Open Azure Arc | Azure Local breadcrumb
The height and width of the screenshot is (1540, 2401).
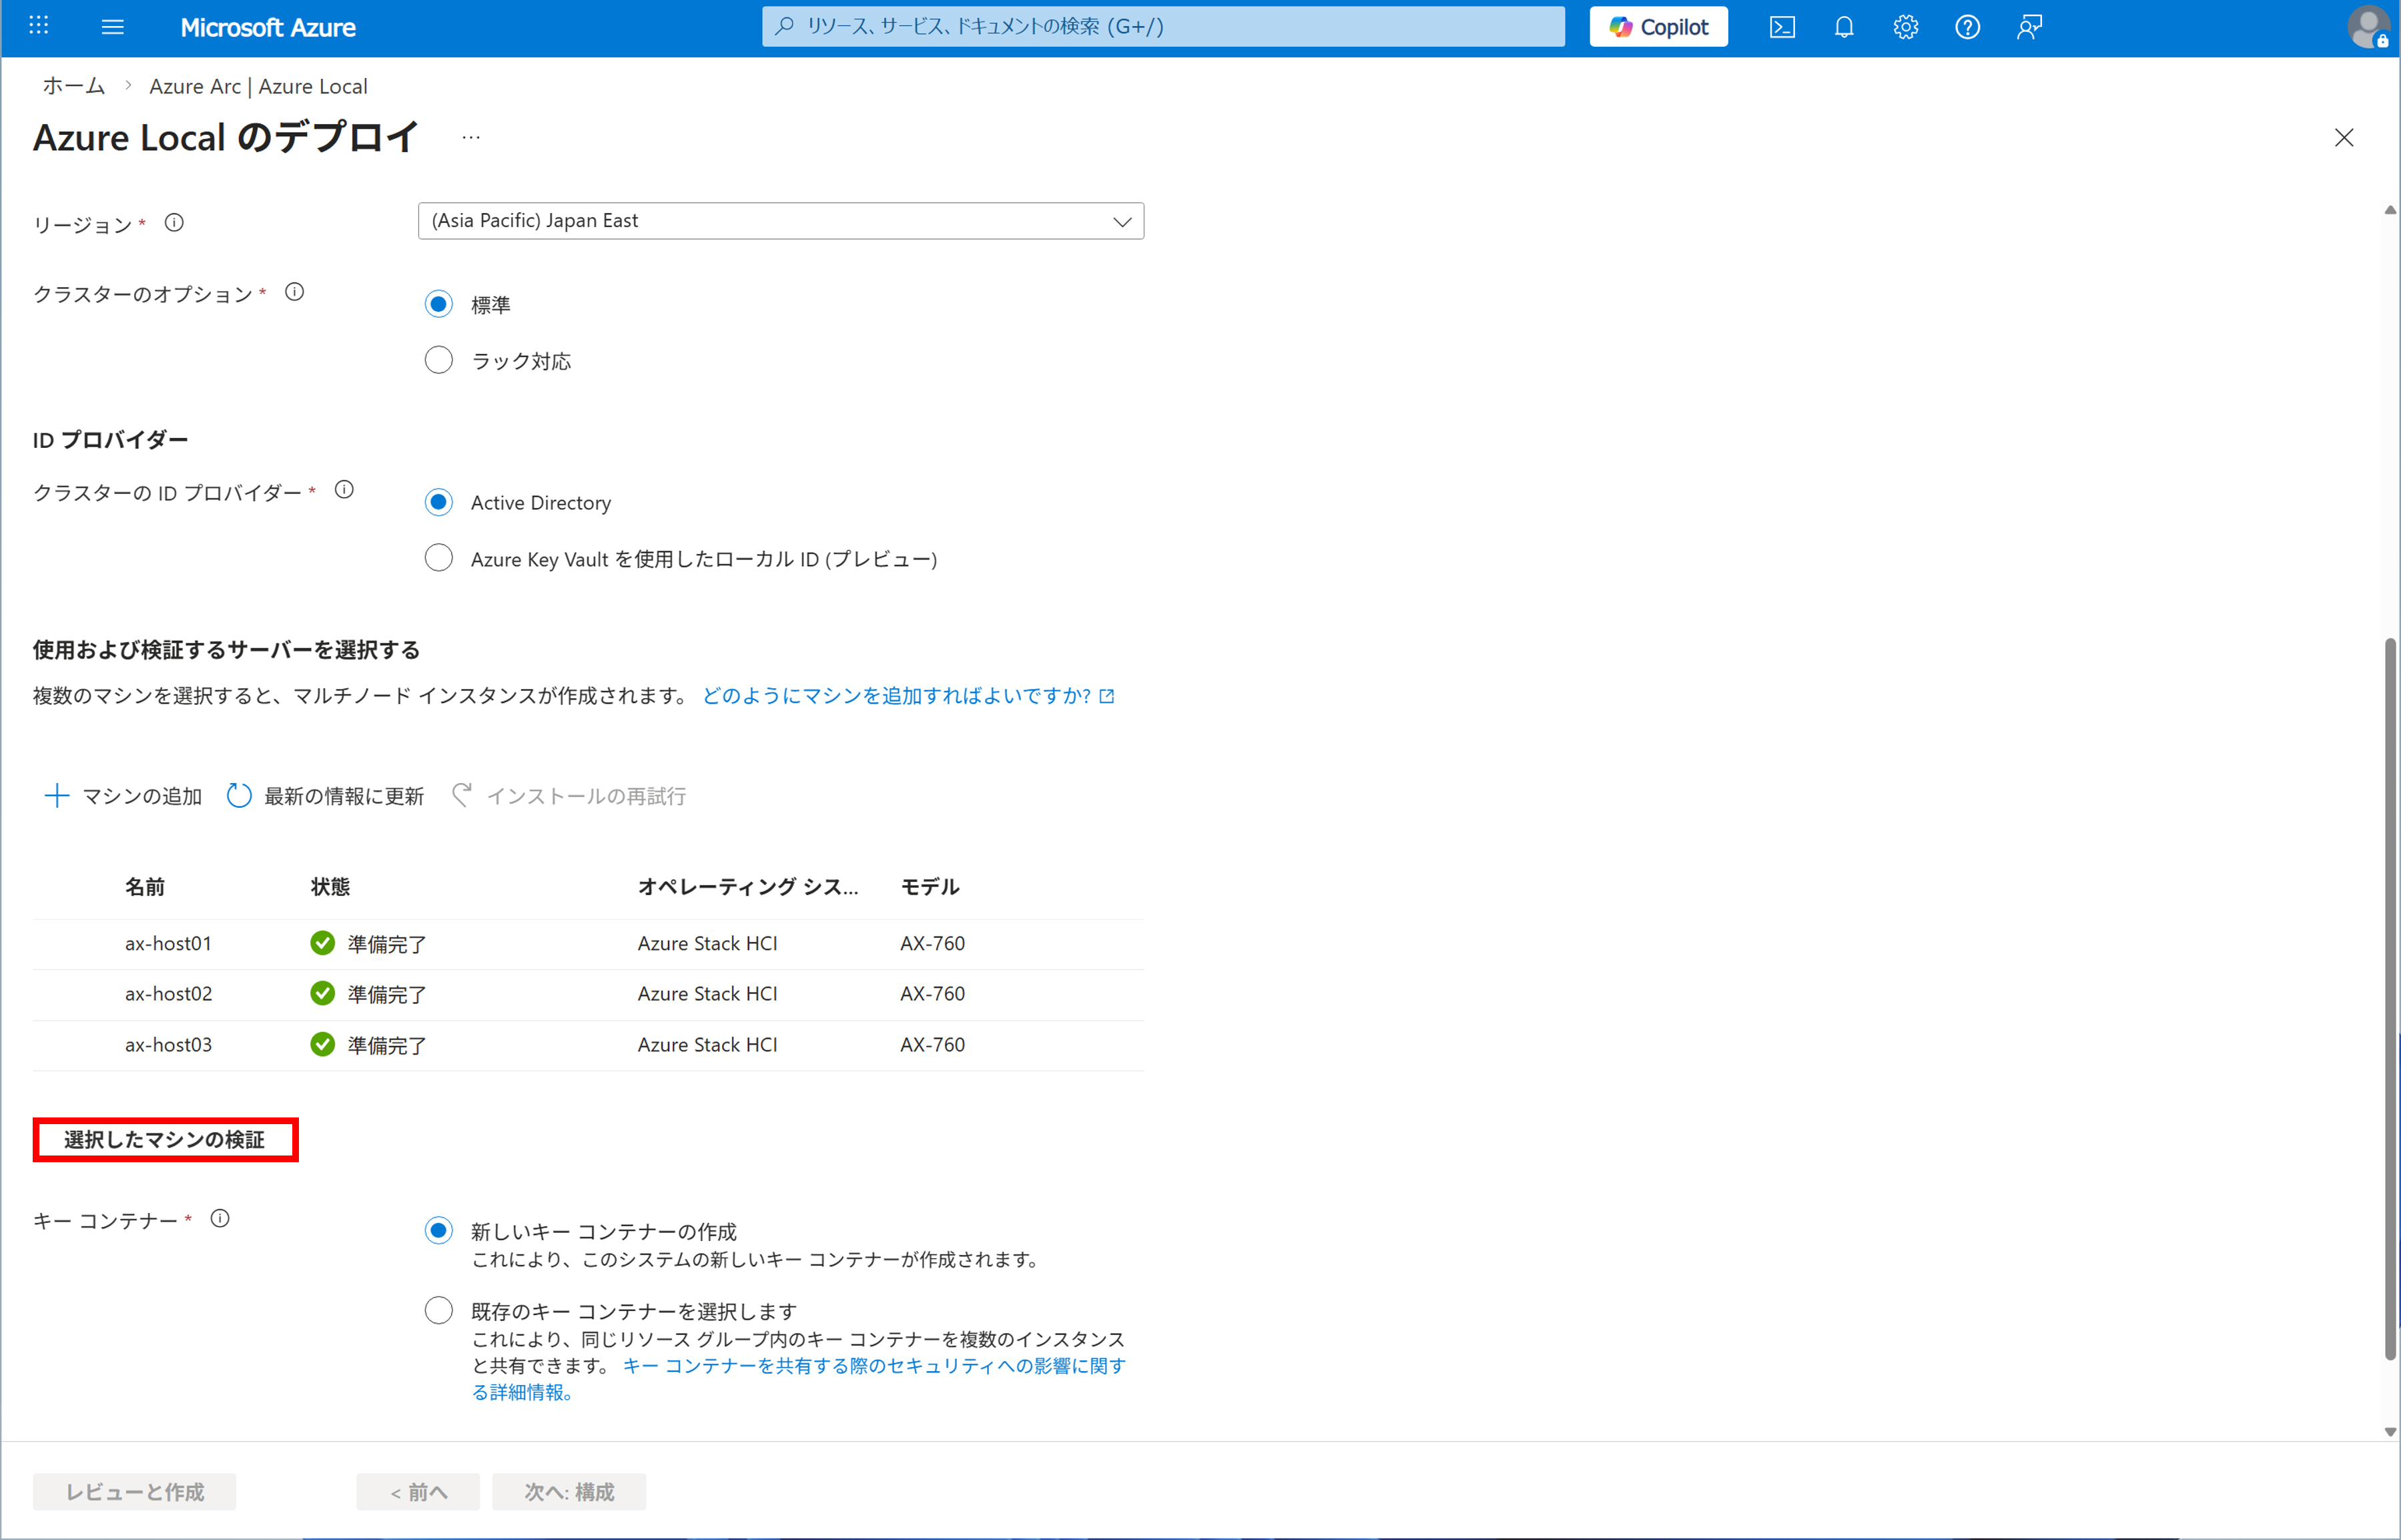click(x=258, y=87)
